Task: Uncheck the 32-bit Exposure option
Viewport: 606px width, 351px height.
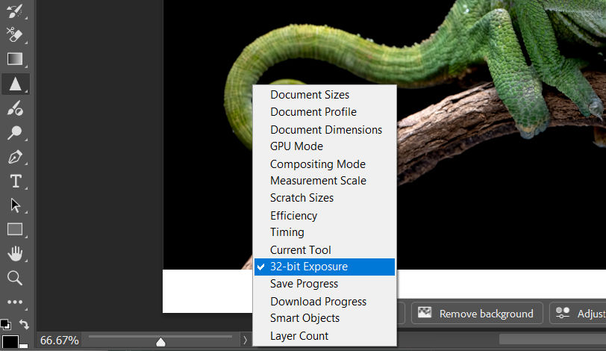Action: [x=325, y=267]
